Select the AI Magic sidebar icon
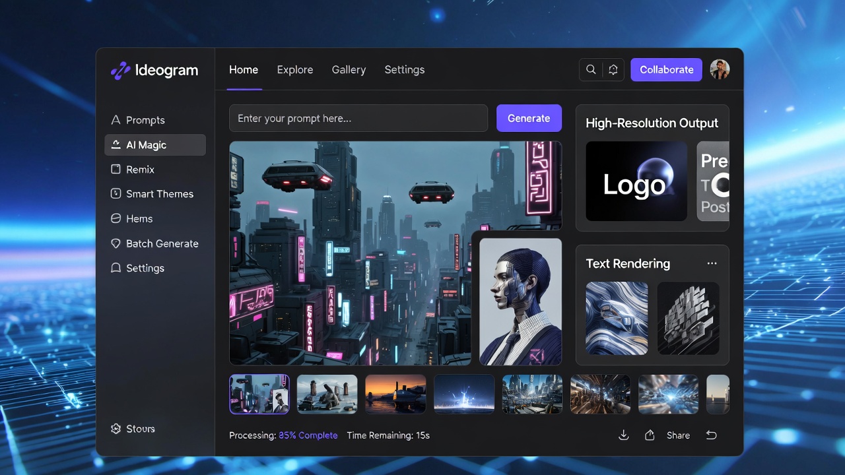Viewport: 845px width, 475px height. pos(116,144)
